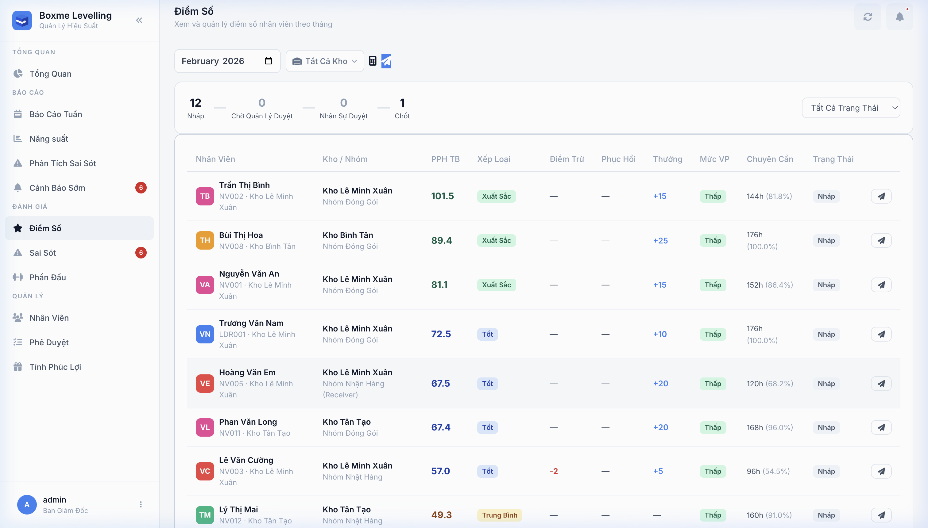The image size is (928, 528).
Task: Navigate to the Phê Duyệt page
Action: coord(49,342)
